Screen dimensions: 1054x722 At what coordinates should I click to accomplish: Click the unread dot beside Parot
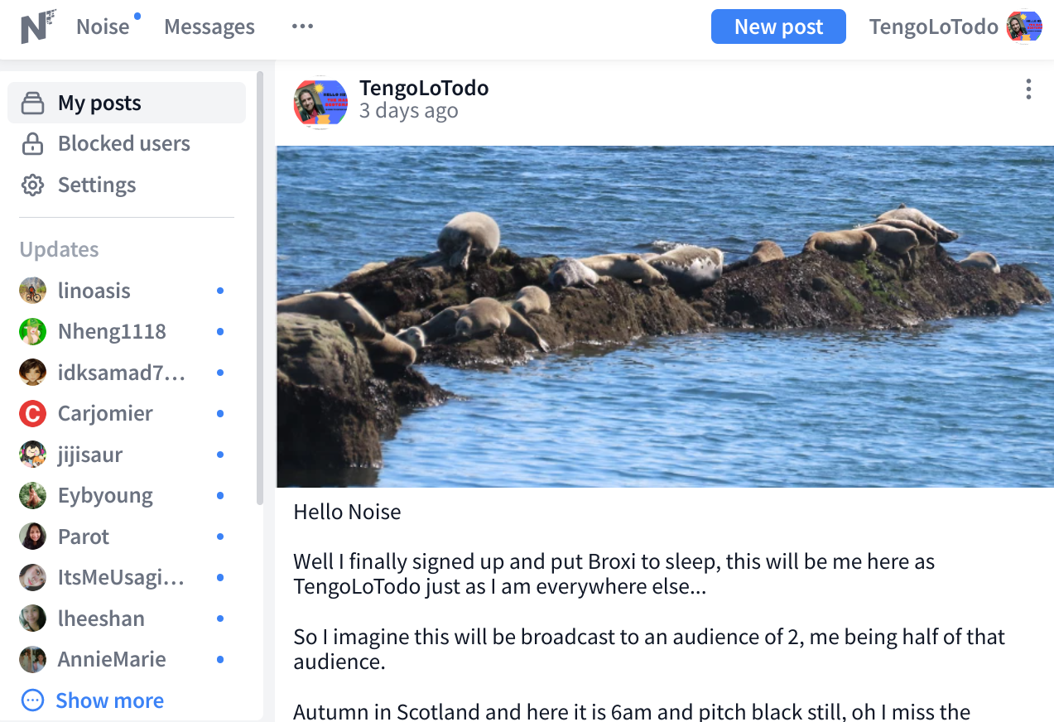[220, 537]
